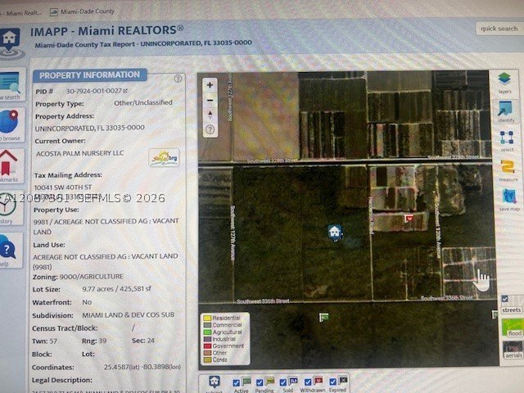Screen dimensions: 524x393
Task: Click the subject house icon in listing legend
Action: pos(215,382)
